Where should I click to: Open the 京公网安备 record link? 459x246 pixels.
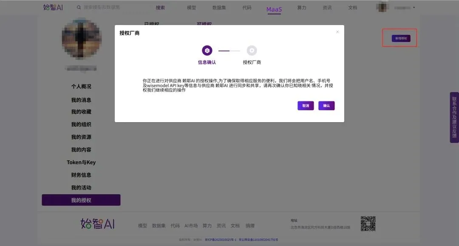tap(258, 240)
